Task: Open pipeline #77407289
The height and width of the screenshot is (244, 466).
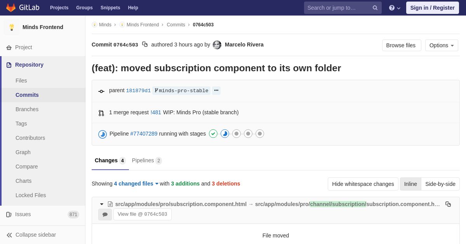Action: 144,134
